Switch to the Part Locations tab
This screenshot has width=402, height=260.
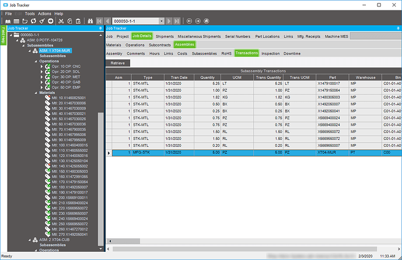pyautogui.click(x=267, y=37)
